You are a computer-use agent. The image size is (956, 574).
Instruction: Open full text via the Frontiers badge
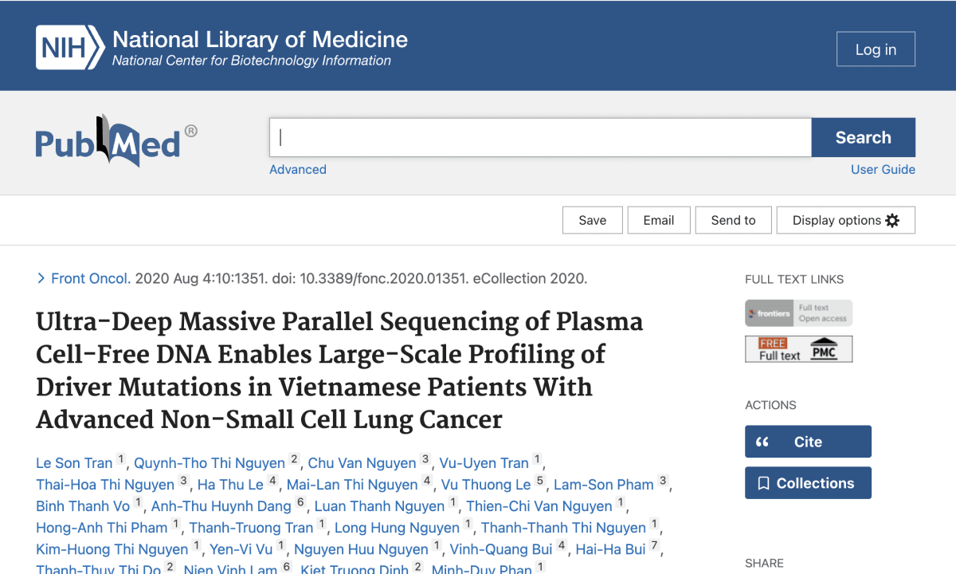click(x=798, y=313)
